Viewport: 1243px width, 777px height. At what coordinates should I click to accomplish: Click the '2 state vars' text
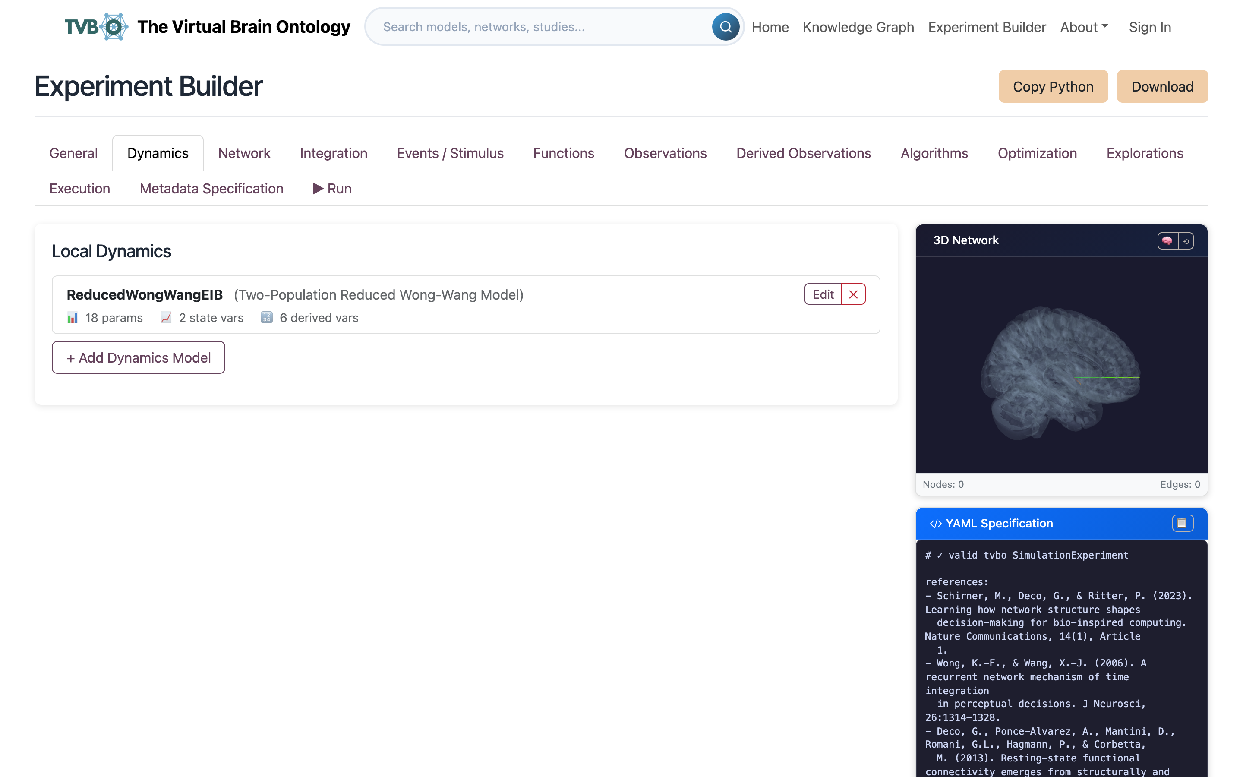211,318
